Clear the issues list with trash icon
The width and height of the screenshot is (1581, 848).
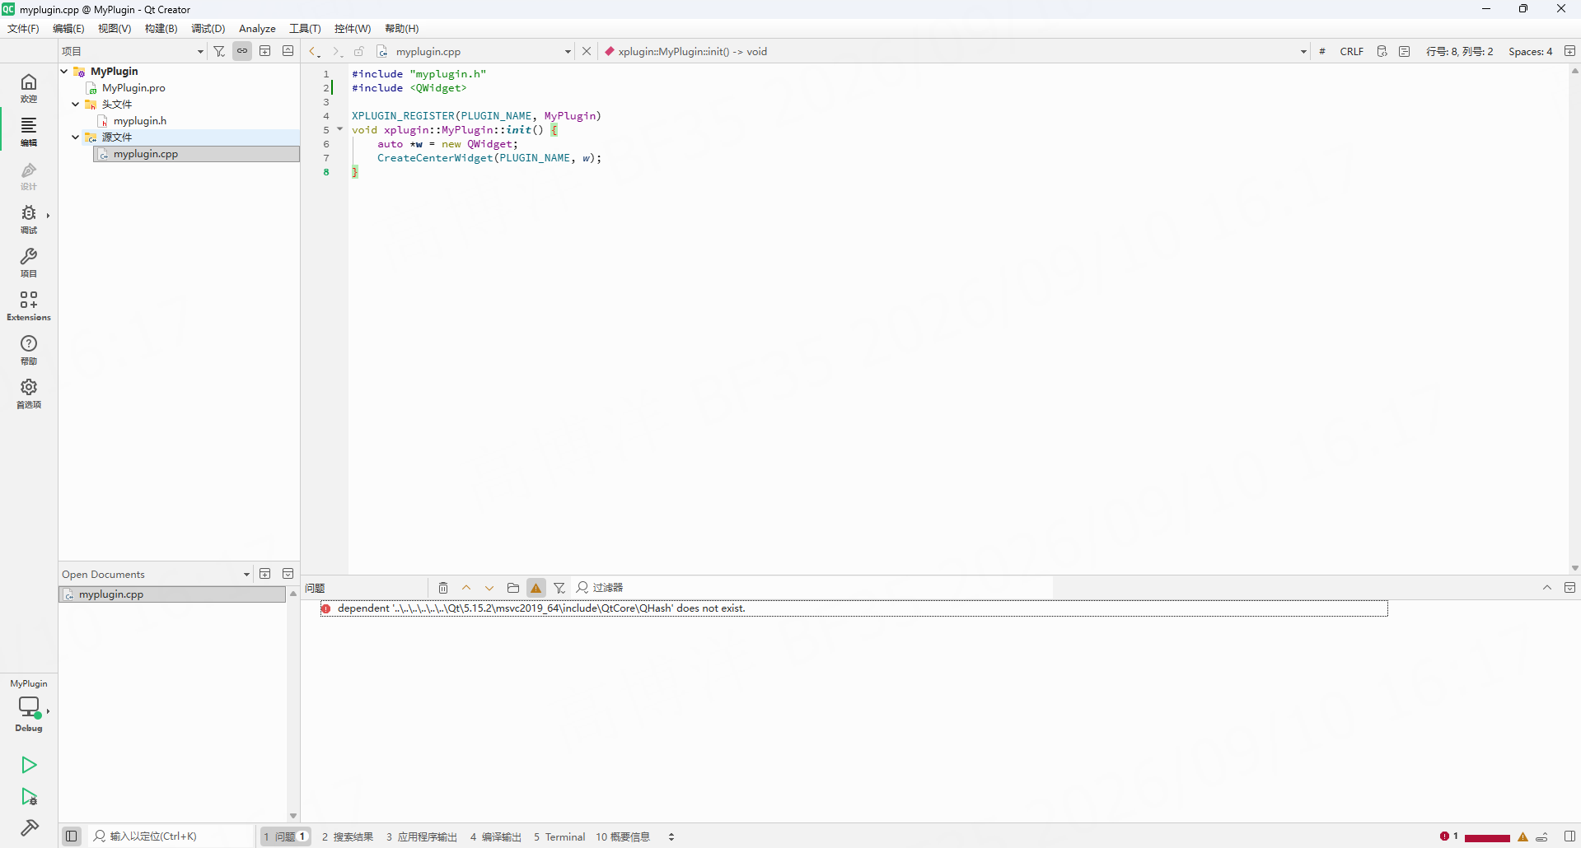[x=443, y=588]
